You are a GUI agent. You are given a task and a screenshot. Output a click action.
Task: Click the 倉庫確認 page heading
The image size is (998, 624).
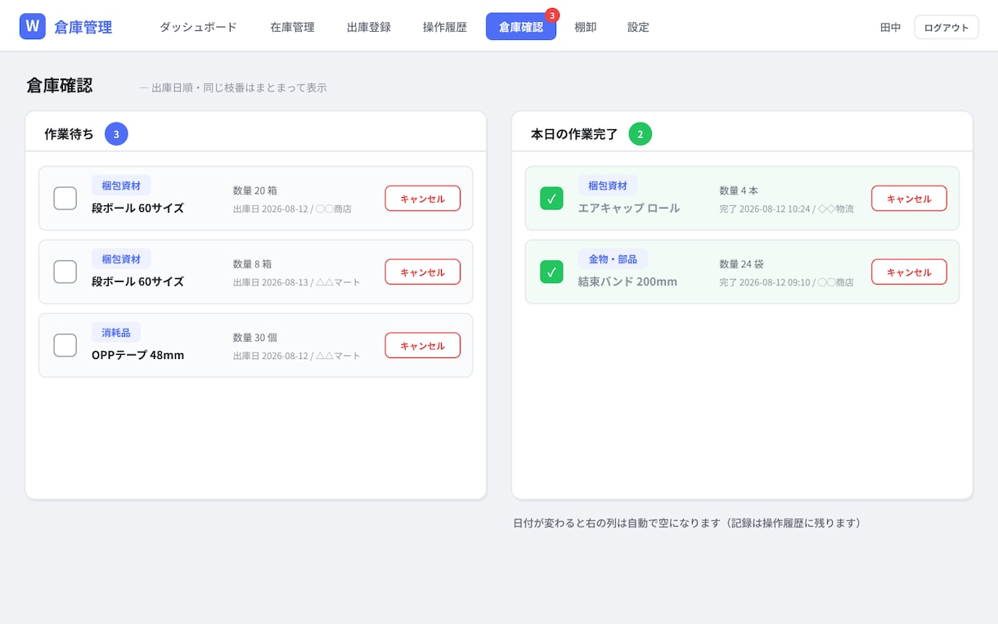(x=60, y=85)
